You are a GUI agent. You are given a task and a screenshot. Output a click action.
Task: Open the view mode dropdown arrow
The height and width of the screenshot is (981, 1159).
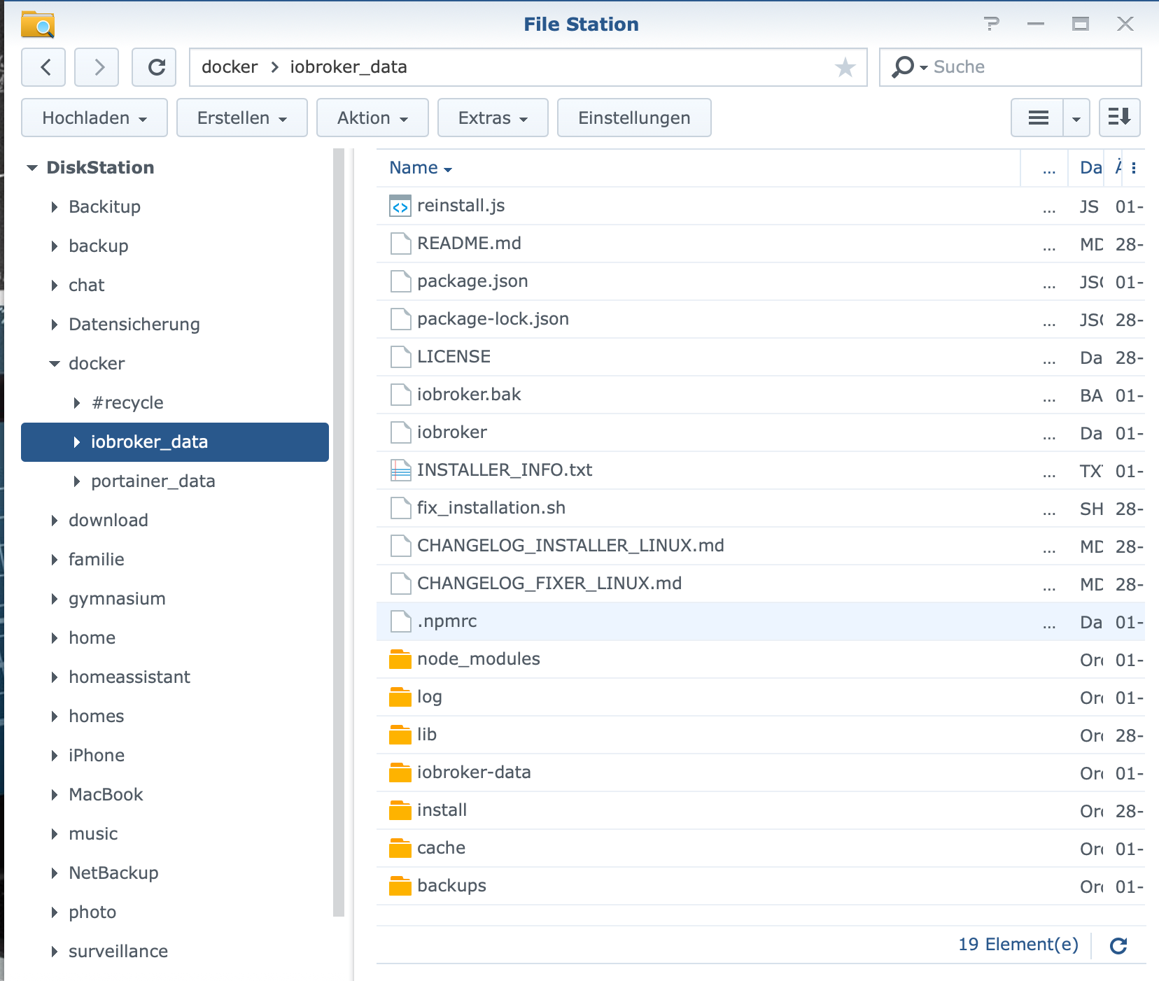1076,118
